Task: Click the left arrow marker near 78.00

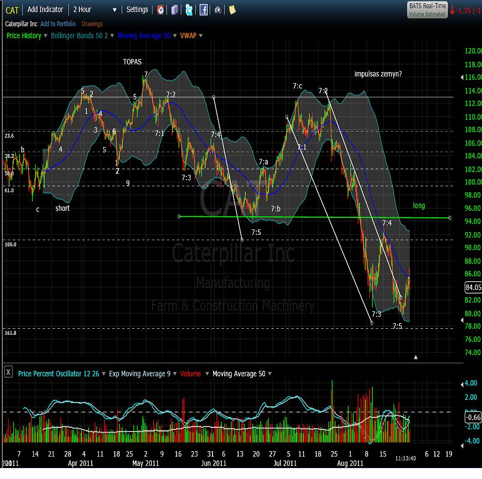Action: tap(462, 320)
